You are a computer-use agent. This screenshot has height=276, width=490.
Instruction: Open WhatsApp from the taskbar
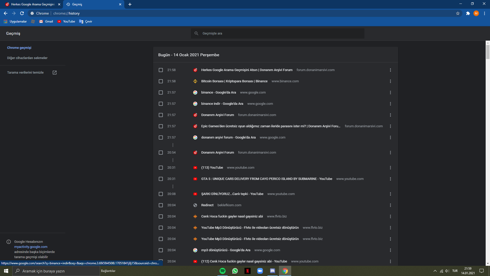235,271
